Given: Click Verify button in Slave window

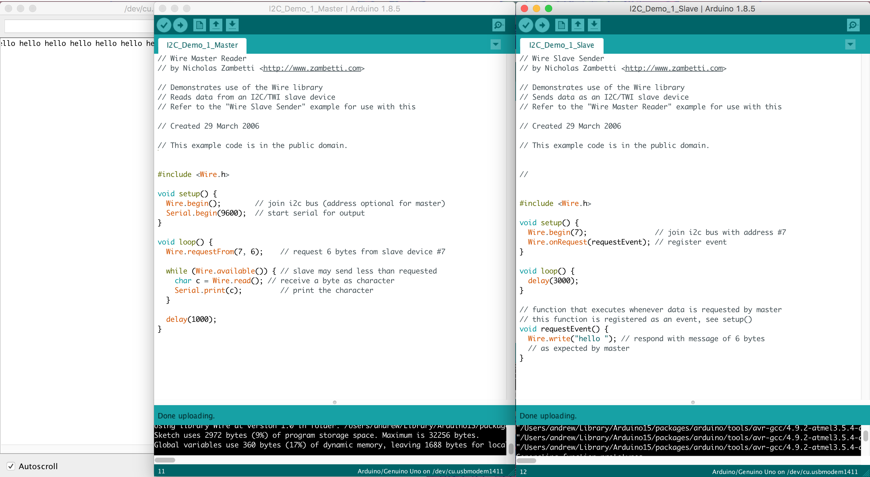Looking at the screenshot, I should click(526, 25).
